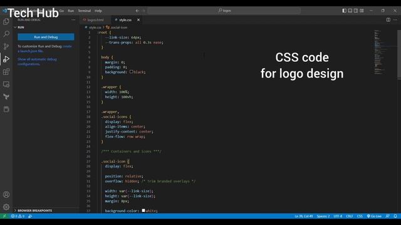Open the errors and warnings status indicator

coord(18,216)
